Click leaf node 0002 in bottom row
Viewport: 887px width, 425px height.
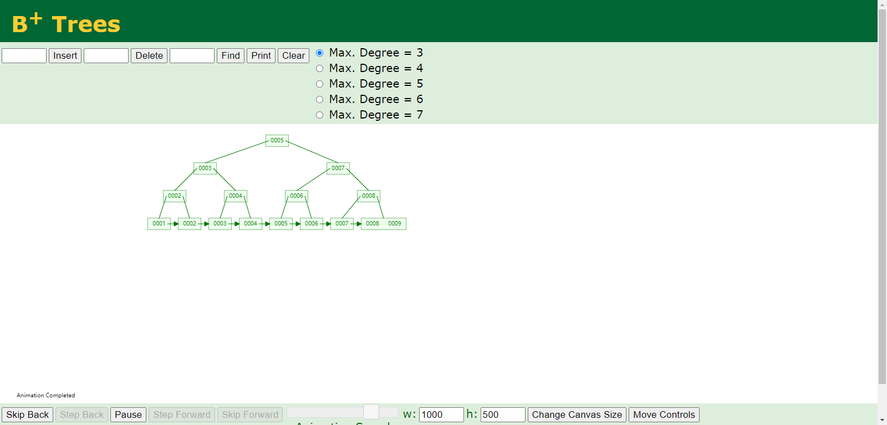190,224
